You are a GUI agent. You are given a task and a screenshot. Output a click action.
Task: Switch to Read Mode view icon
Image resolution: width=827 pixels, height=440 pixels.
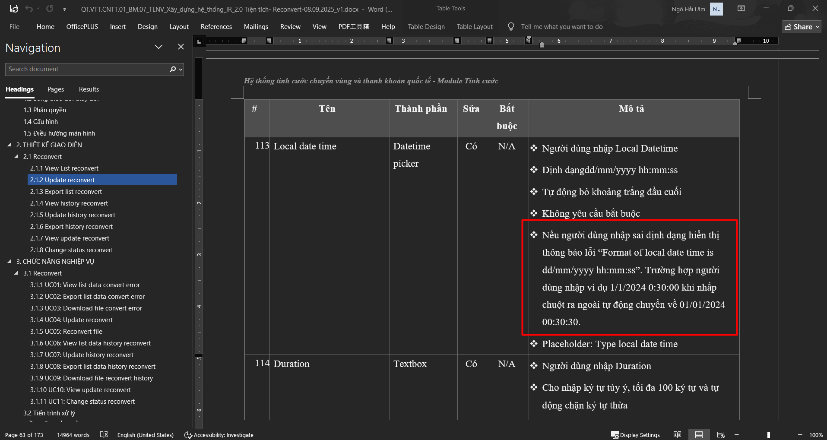(677, 434)
